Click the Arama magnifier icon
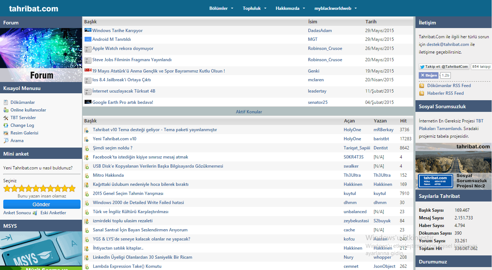This screenshot has height=270, width=492. (6, 141)
